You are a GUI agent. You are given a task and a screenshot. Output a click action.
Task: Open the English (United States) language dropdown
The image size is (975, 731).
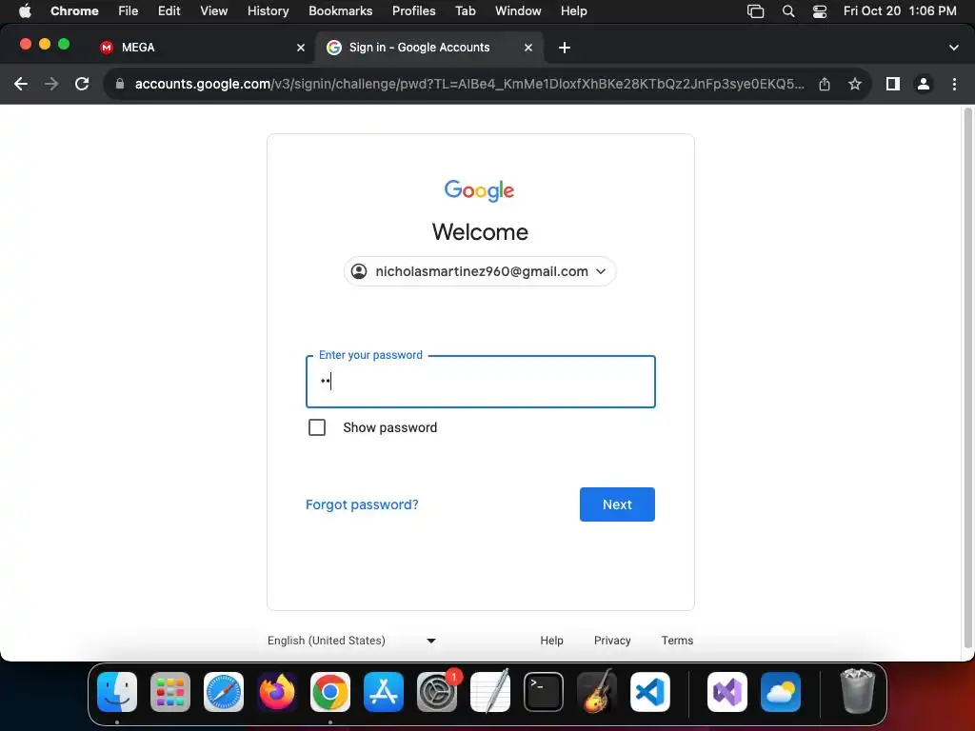352,641
